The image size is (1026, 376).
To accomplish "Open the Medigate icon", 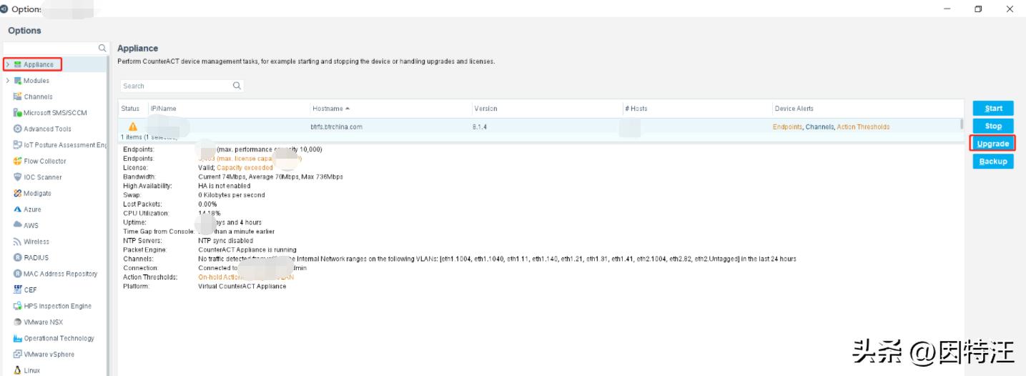I will pyautogui.click(x=18, y=193).
